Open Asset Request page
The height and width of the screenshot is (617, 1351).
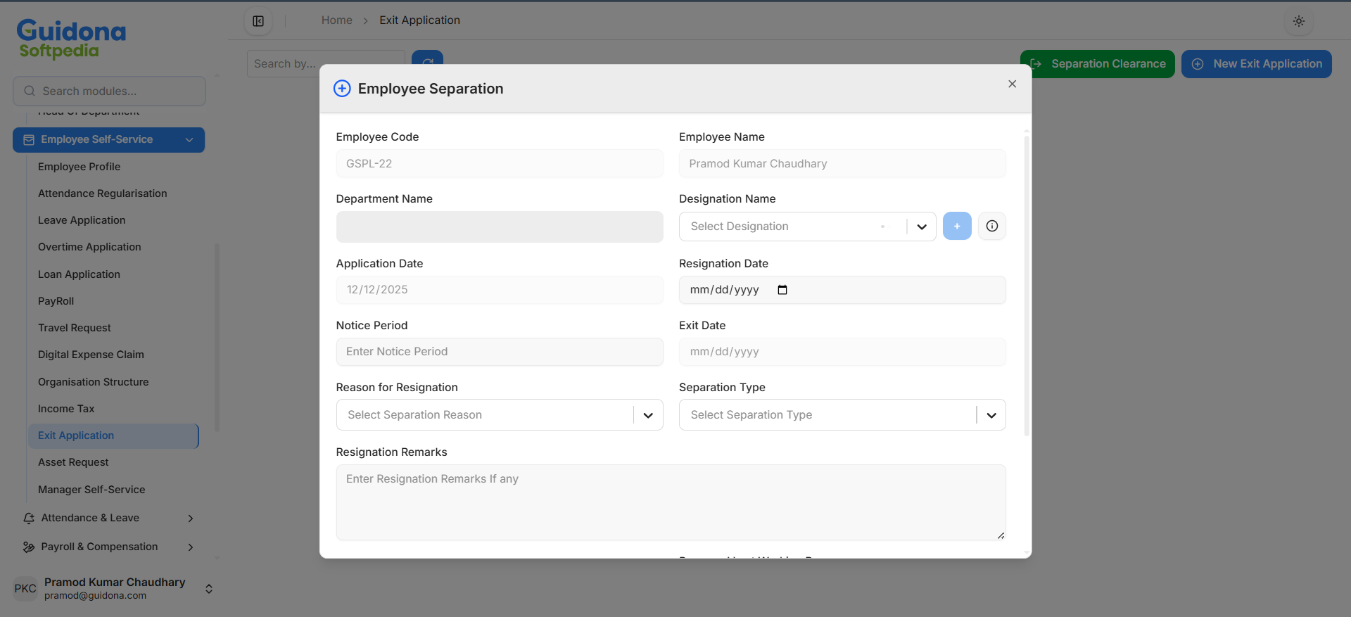(73, 462)
